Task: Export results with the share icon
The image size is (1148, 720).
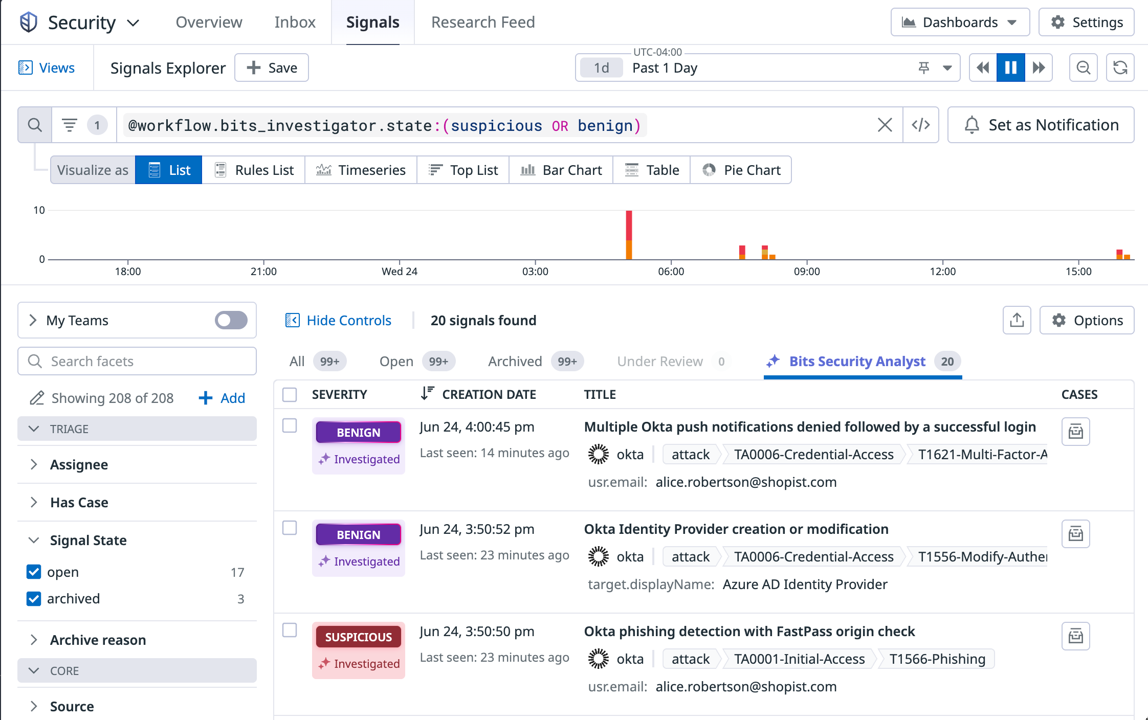Action: (1017, 321)
